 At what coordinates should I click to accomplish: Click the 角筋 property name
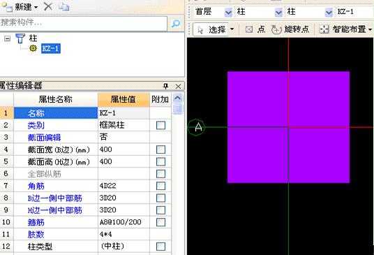36,186
